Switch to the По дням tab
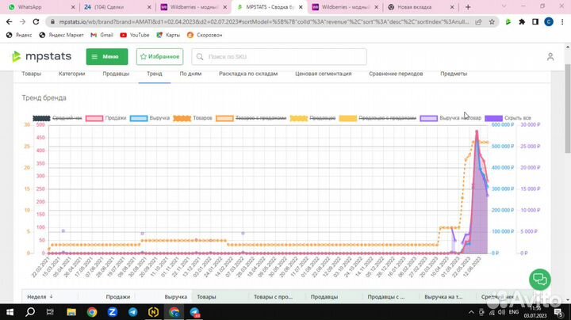 pos(190,74)
